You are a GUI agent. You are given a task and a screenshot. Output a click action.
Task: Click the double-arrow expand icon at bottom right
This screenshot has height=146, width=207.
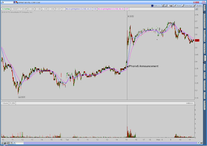(x=201, y=143)
